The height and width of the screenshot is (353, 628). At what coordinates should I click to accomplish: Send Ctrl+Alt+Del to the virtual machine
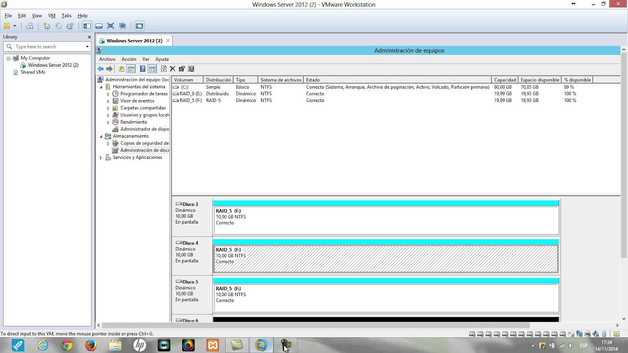pyautogui.click(x=29, y=26)
